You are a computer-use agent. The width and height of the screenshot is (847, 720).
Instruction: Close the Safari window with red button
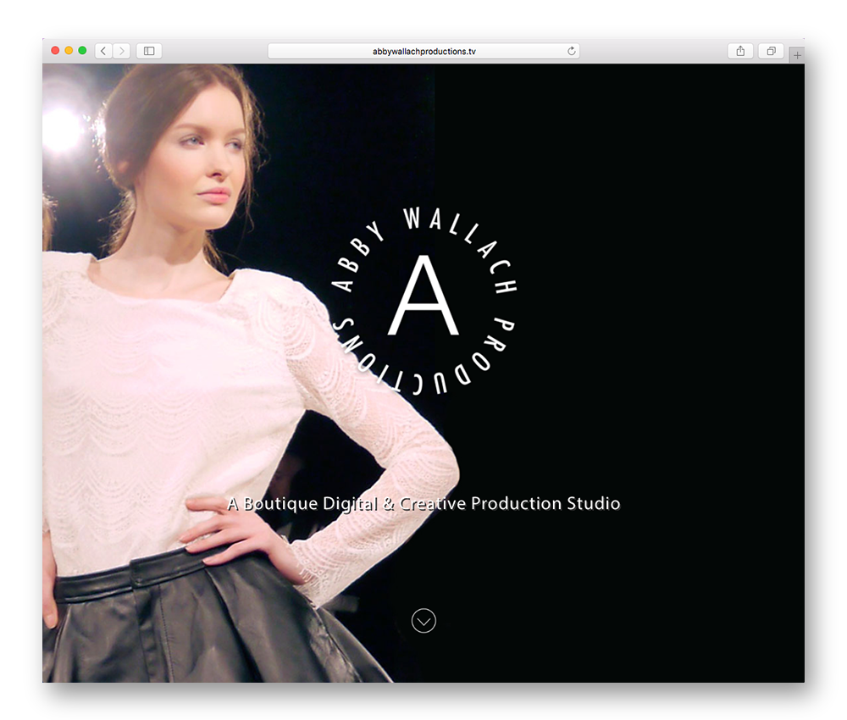pos(55,50)
